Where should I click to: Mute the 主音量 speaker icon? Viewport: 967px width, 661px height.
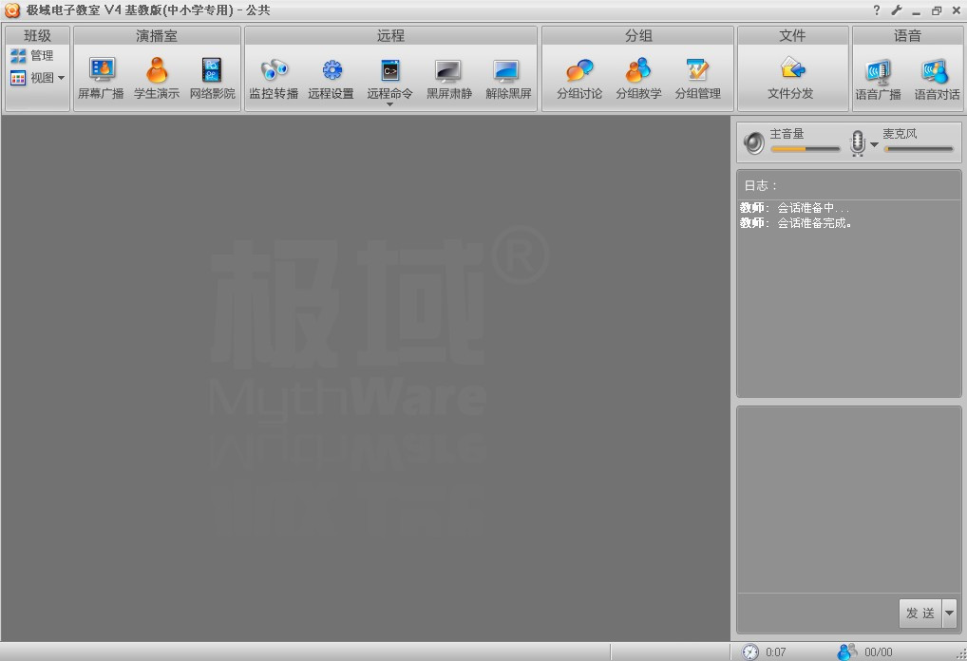(754, 142)
